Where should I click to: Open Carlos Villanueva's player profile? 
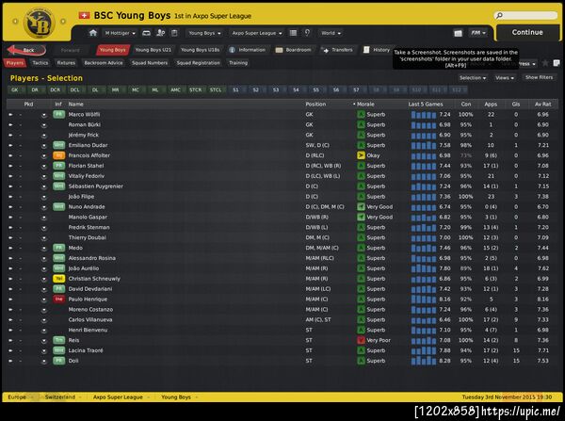pyautogui.click(x=90, y=319)
